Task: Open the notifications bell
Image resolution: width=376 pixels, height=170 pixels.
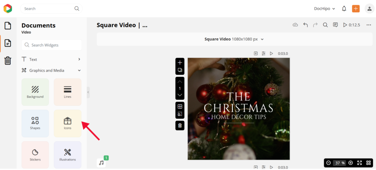Action: (x=344, y=9)
